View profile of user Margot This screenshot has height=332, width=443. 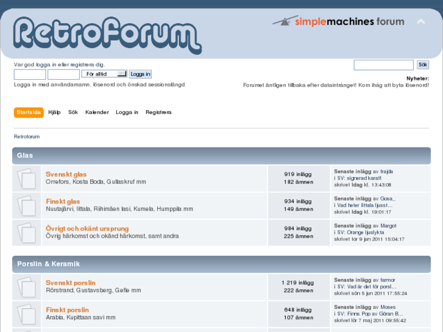388,226
